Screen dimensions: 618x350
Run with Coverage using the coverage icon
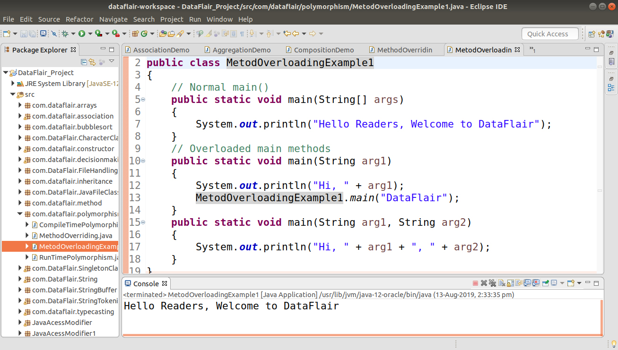98,34
